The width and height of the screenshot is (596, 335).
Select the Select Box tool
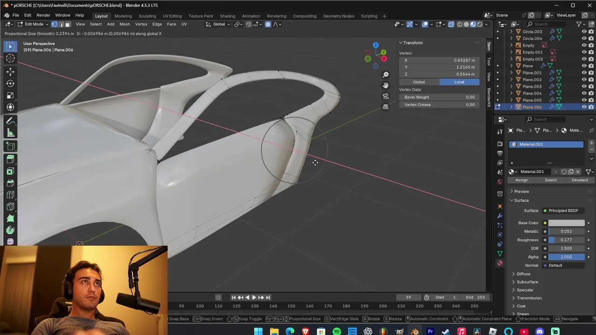pyautogui.click(x=10, y=47)
